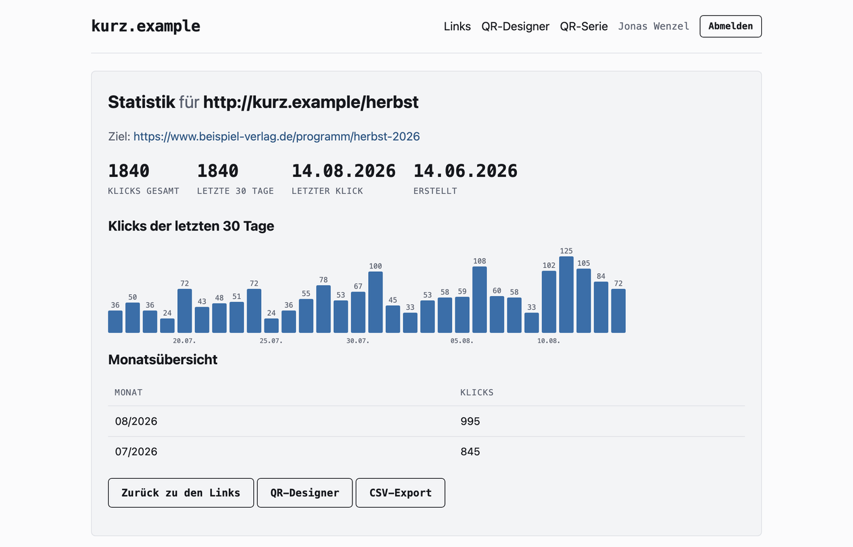Click the KLICKS GESAMT label
Image resolution: width=853 pixels, height=547 pixels.
click(x=144, y=191)
